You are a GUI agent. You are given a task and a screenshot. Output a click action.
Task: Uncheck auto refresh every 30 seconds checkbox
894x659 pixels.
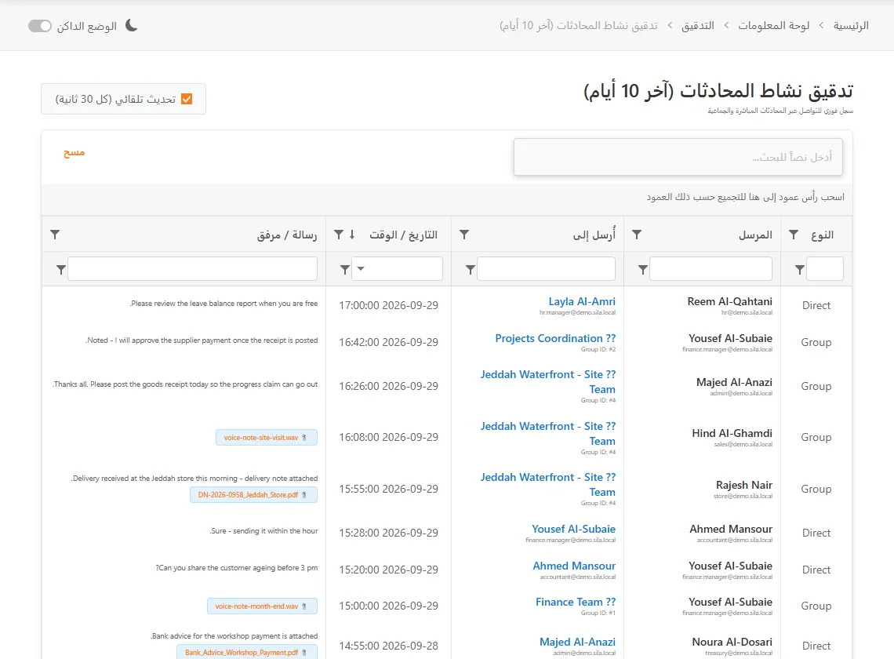(187, 100)
